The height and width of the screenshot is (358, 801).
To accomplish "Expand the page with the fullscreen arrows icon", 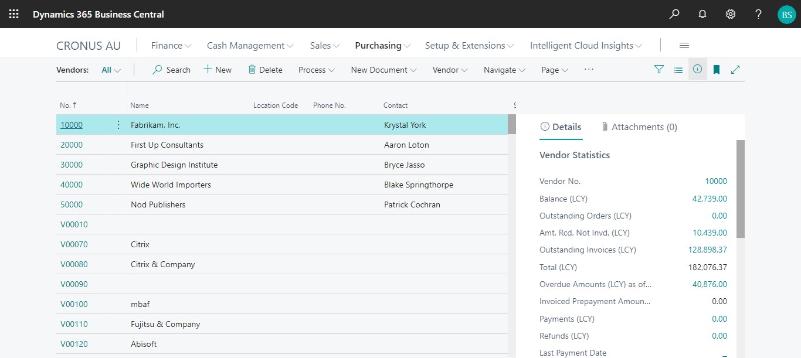I will (735, 70).
